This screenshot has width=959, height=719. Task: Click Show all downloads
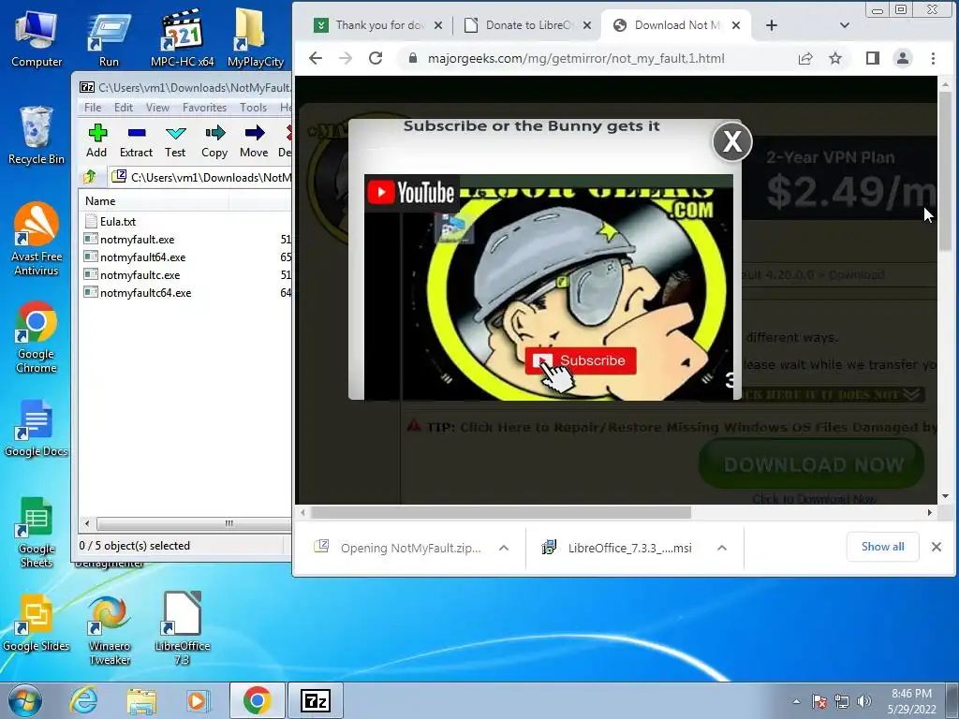coord(882,547)
